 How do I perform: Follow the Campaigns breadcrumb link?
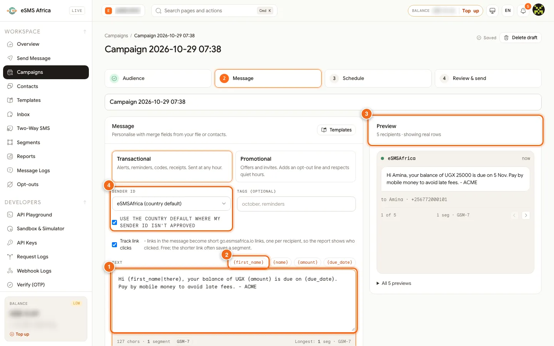coord(116,36)
